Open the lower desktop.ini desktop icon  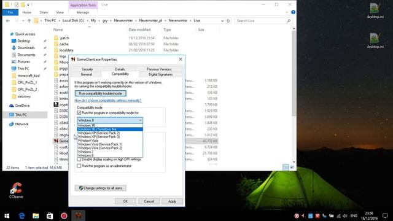[x=375, y=41]
